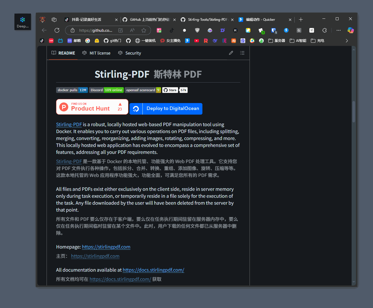Image resolution: width=373 pixels, height=308 pixels.
Task: Expand the 服务器 bookmarks folder
Action: [x=277, y=41]
